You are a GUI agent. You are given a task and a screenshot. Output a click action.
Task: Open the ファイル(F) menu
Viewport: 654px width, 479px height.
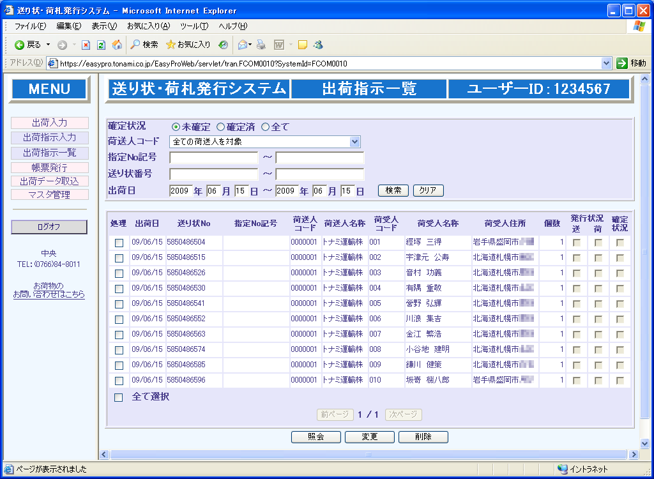[31, 26]
